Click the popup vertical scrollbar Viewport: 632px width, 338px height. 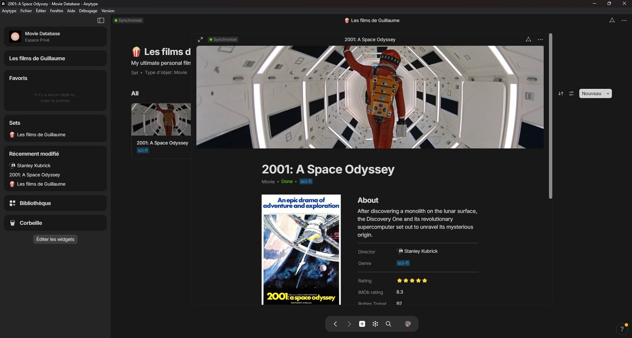pos(550,116)
